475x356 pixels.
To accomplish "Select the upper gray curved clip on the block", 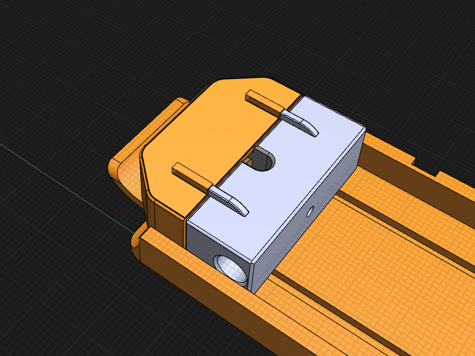I will (x=299, y=123).
